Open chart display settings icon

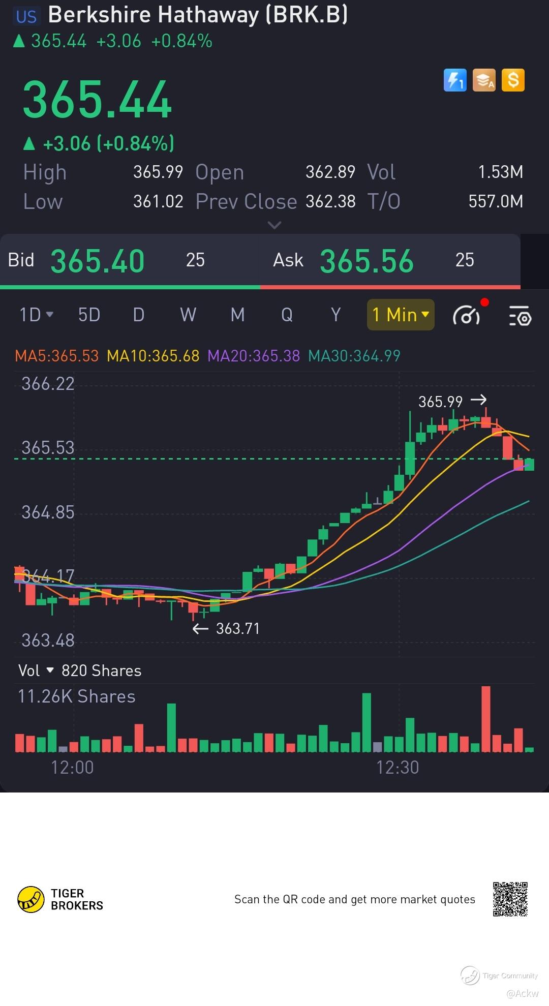click(520, 316)
